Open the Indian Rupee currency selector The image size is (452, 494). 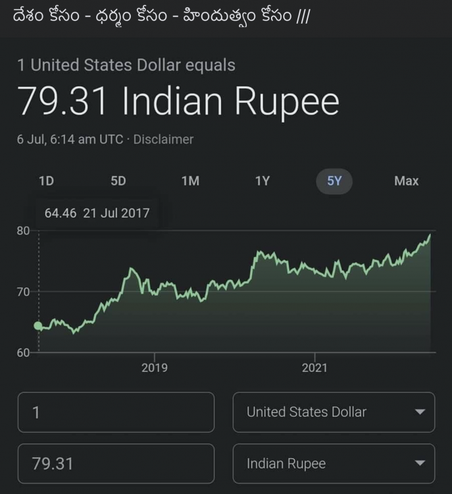334,464
